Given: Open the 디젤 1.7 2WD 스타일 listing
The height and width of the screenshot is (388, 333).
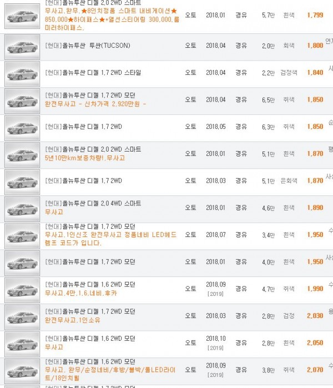Looking at the screenshot, I should 93,73.
